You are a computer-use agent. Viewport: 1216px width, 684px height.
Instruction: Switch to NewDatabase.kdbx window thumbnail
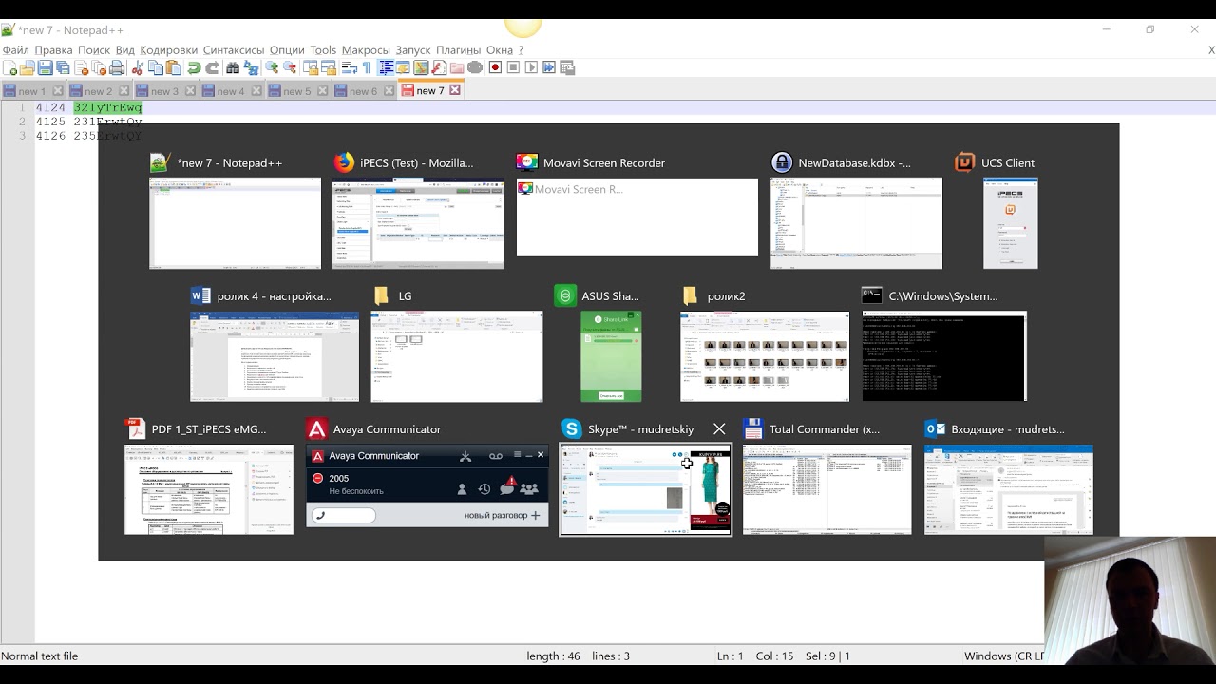[856, 222]
